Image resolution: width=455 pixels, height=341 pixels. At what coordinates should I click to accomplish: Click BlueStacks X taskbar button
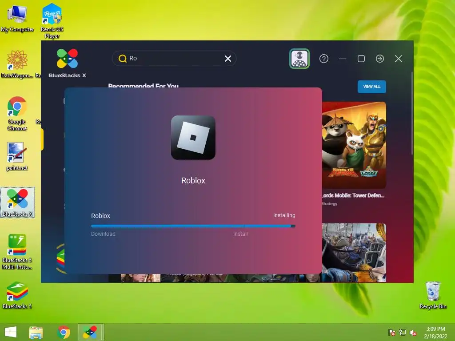(90, 332)
